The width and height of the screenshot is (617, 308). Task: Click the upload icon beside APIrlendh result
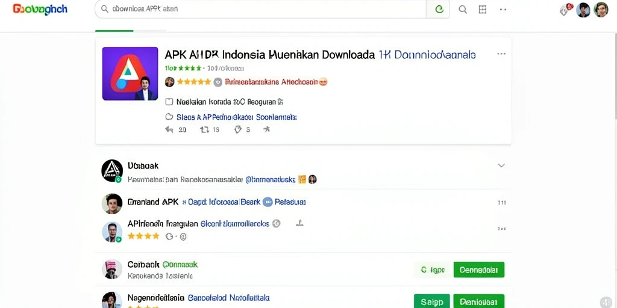299,224
